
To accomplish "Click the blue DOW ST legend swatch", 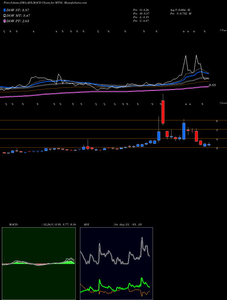I will 5,10.
